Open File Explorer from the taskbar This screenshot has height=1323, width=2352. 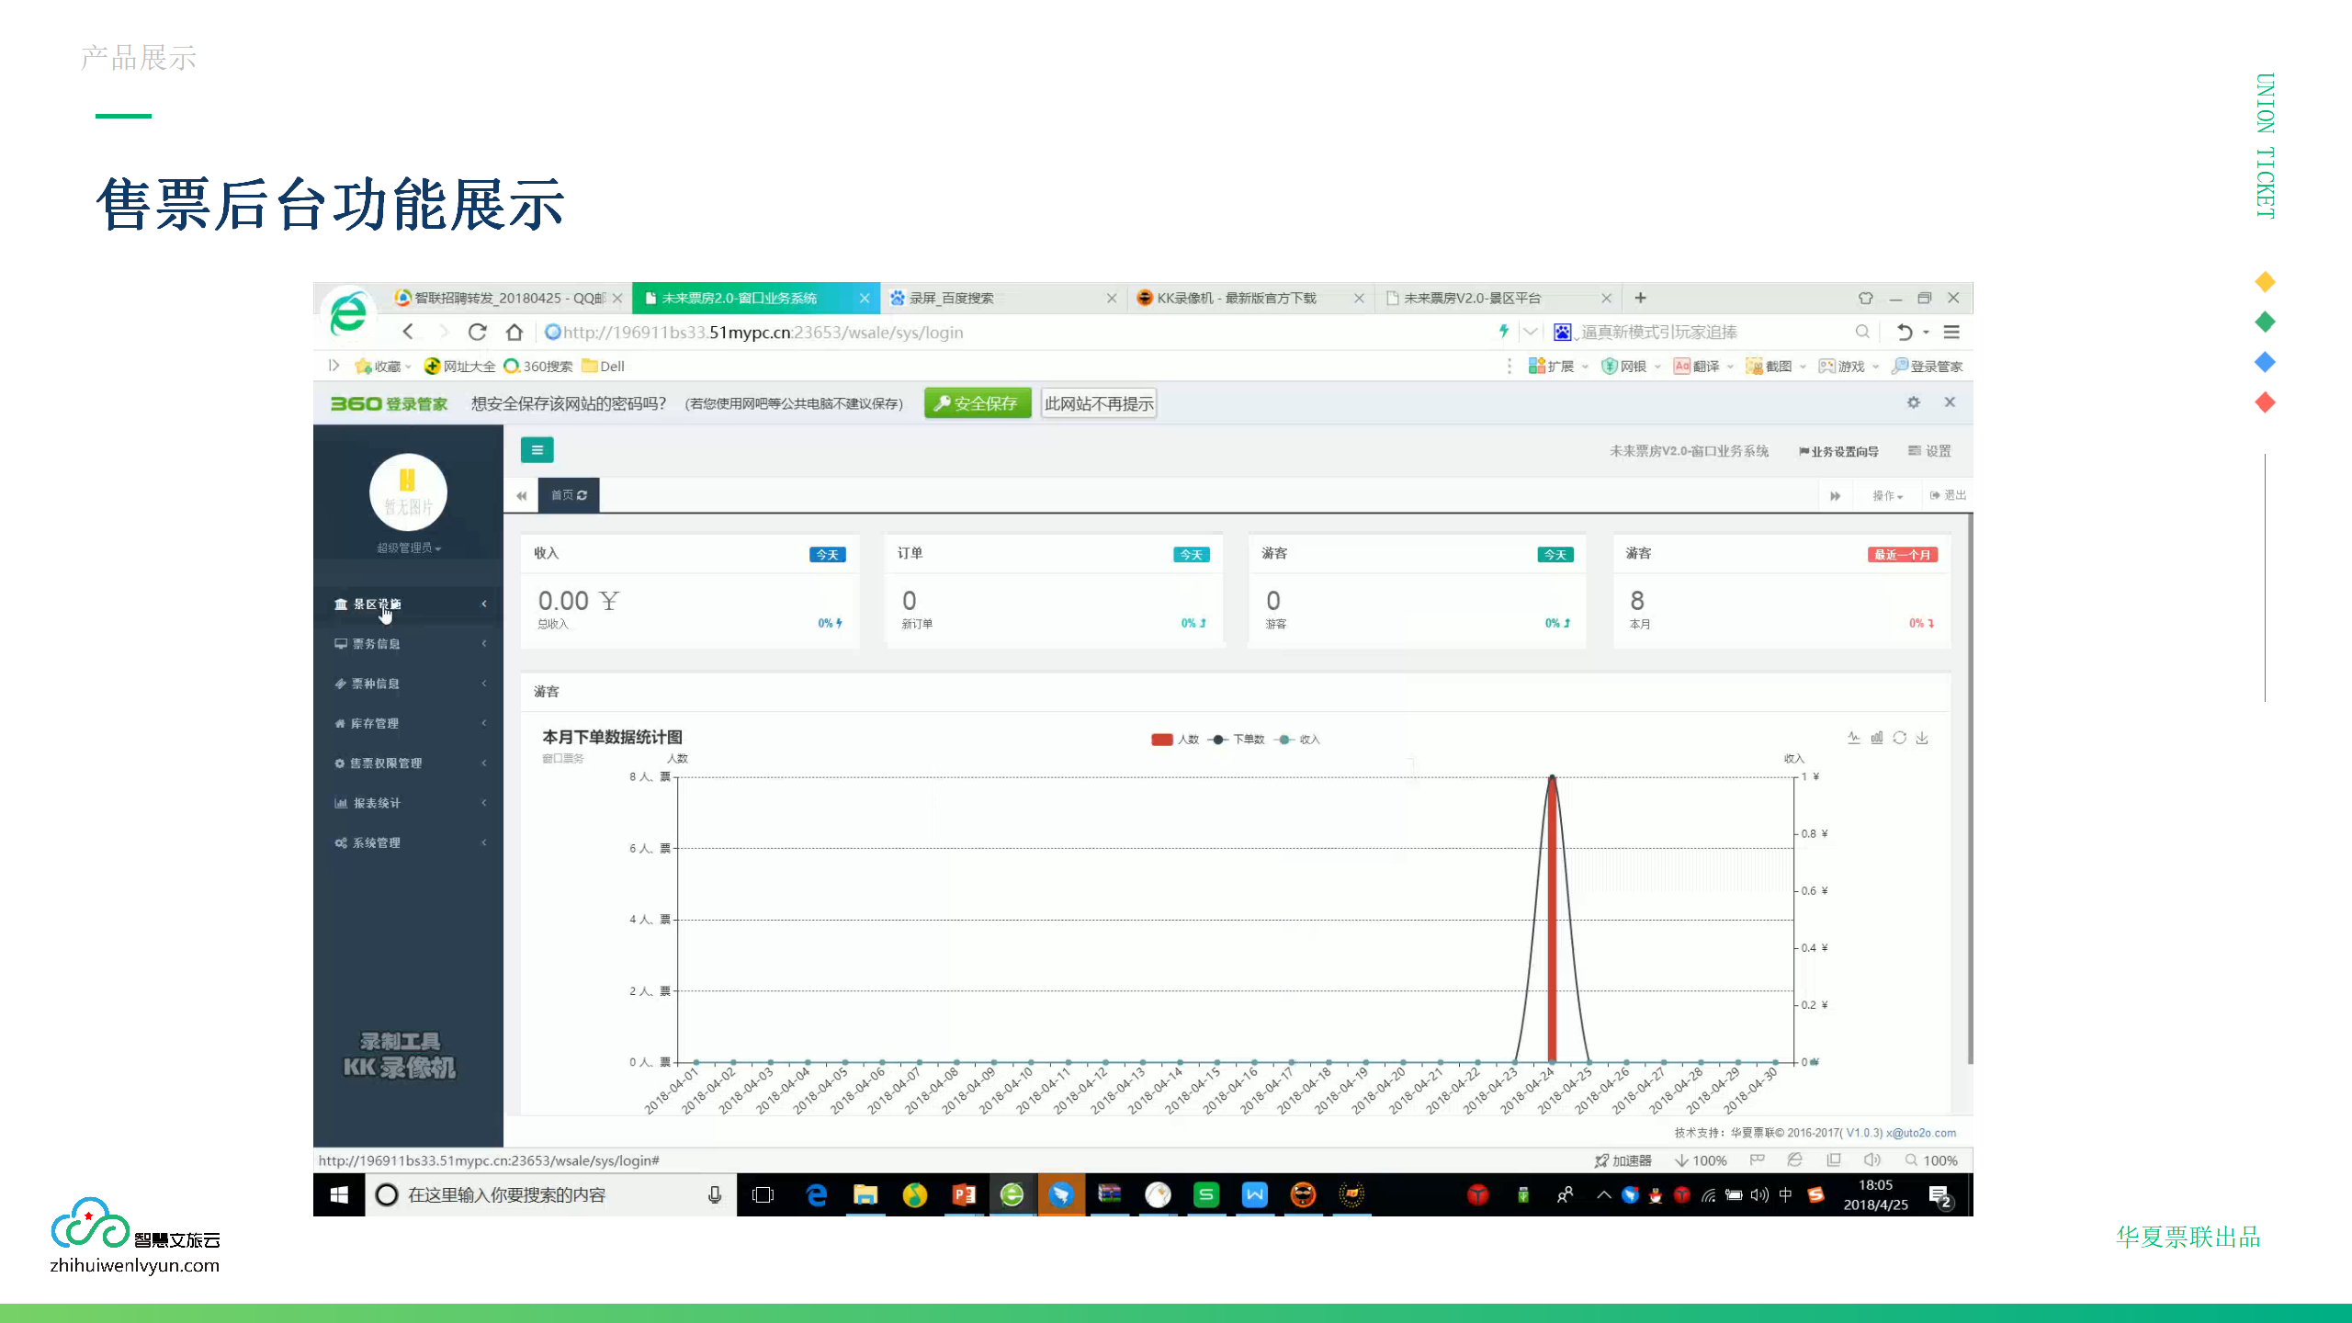pos(865,1194)
